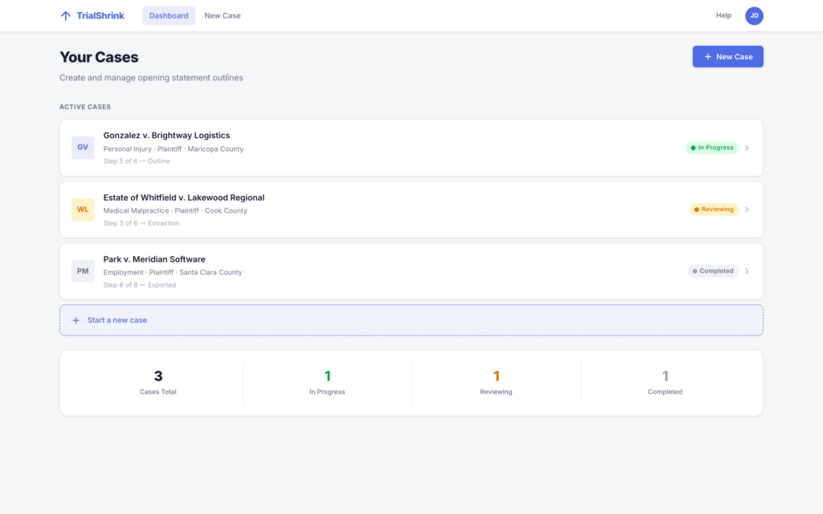Click 'Medical Malpractice · Plaintiff · Cook County' text
Viewport: 823px width, 514px height.
point(175,211)
